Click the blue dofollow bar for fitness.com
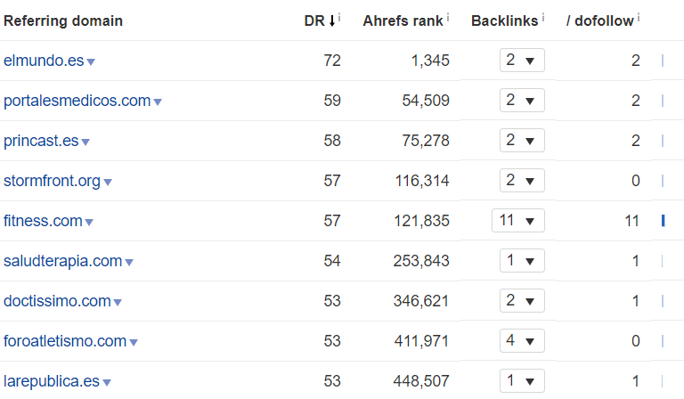The image size is (684, 399). point(663,221)
